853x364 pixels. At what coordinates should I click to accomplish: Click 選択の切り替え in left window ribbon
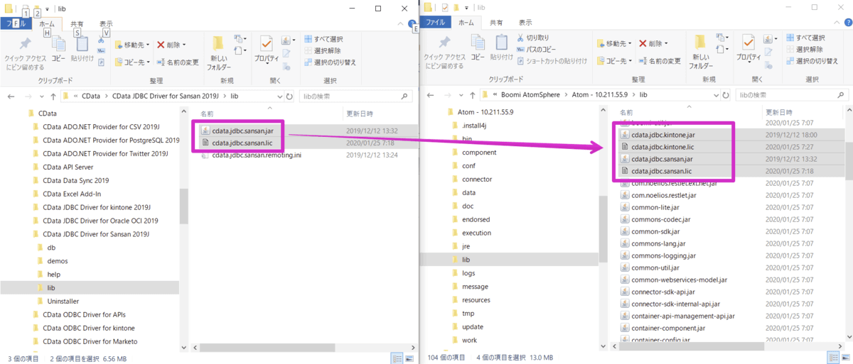pos(330,62)
